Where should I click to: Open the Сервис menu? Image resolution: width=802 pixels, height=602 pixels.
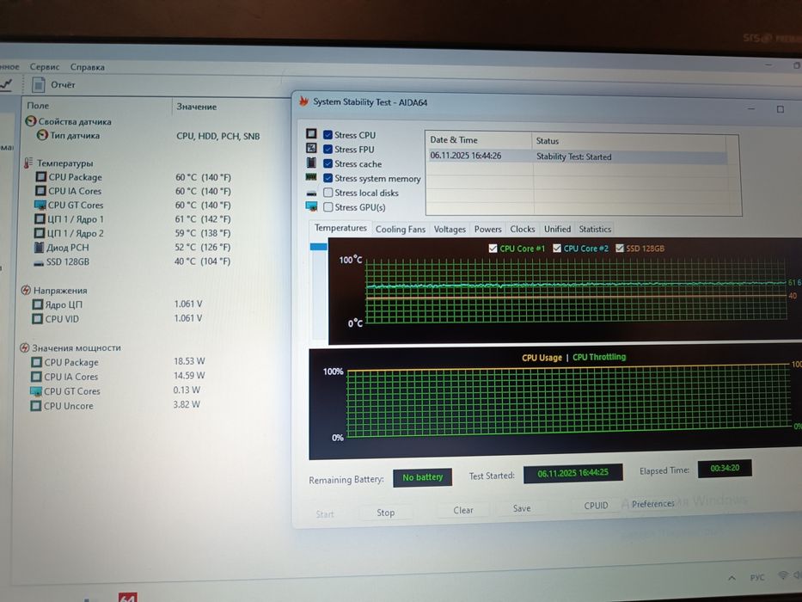tap(45, 66)
